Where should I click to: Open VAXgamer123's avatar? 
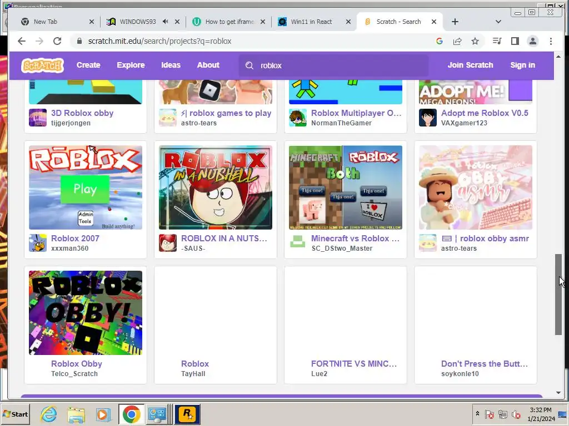pyautogui.click(x=428, y=118)
